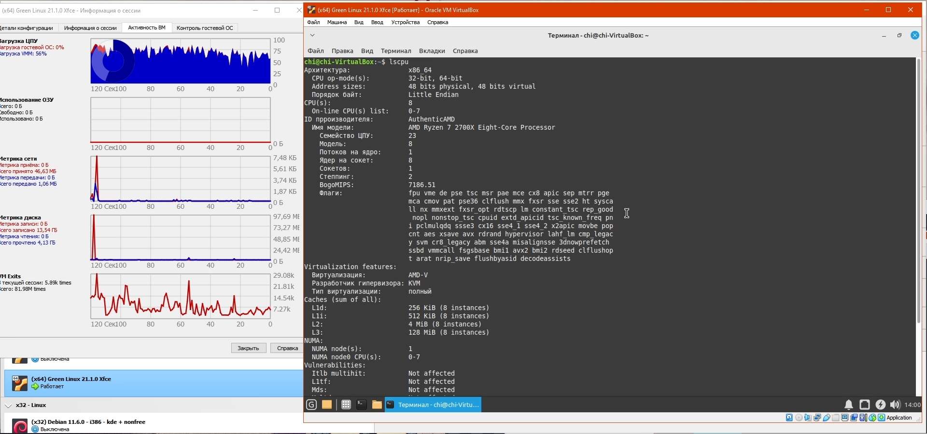Click the Справка button in session dialog

(288, 348)
